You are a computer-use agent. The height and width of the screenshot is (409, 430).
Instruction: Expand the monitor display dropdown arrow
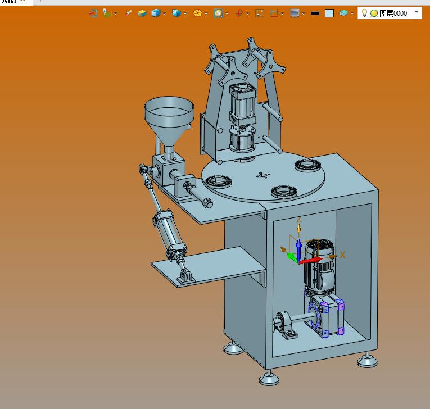pyautogui.click(x=303, y=13)
